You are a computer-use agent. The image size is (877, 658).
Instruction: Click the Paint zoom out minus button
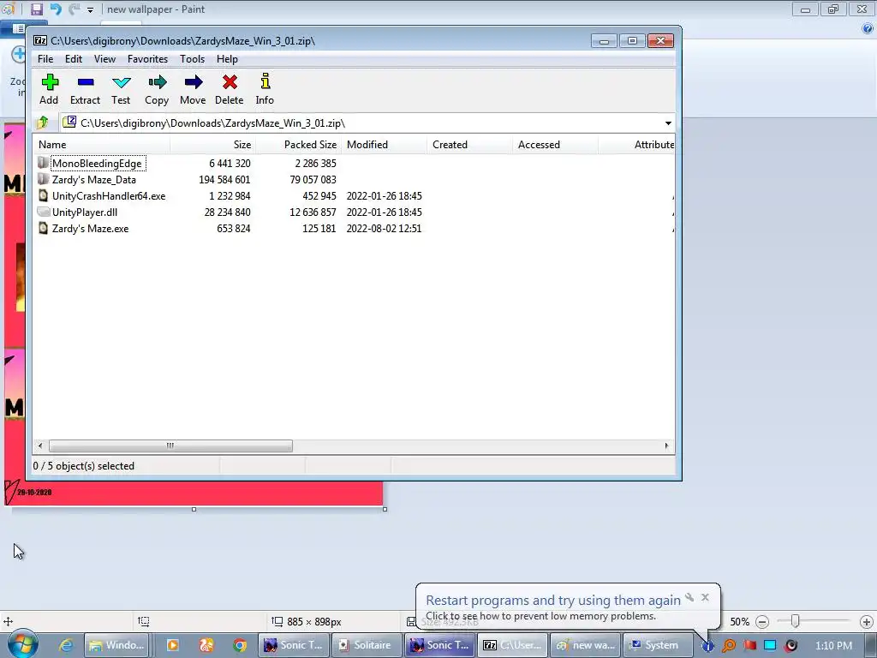(x=761, y=622)
